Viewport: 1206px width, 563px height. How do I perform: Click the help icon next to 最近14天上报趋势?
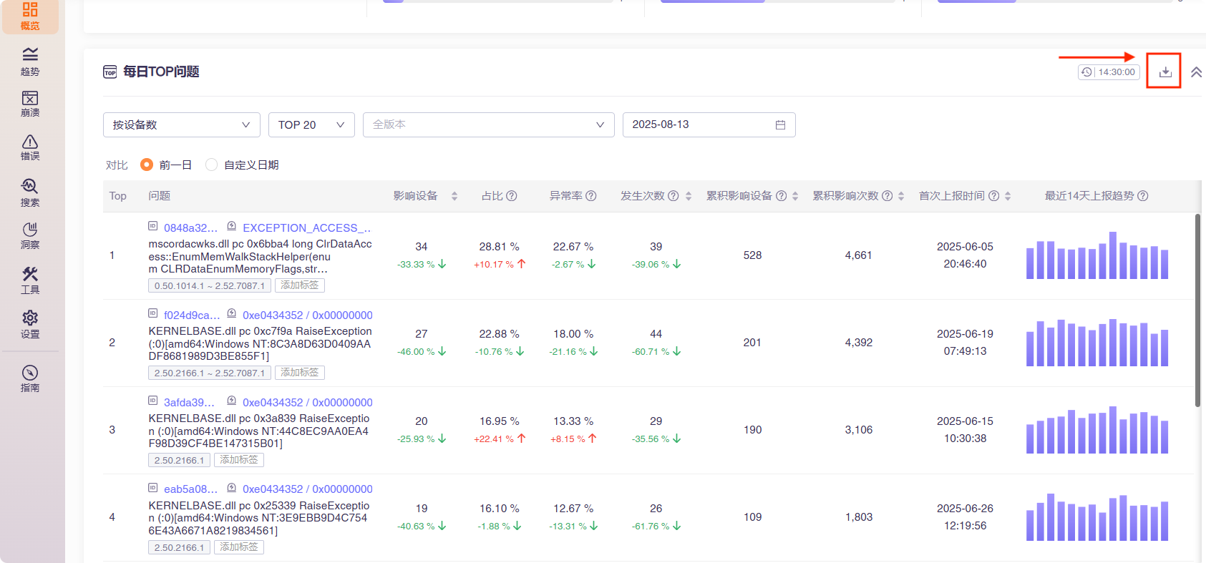1142,196
